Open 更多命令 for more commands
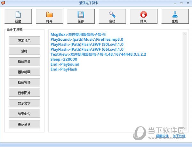 [x=24, y=124]
